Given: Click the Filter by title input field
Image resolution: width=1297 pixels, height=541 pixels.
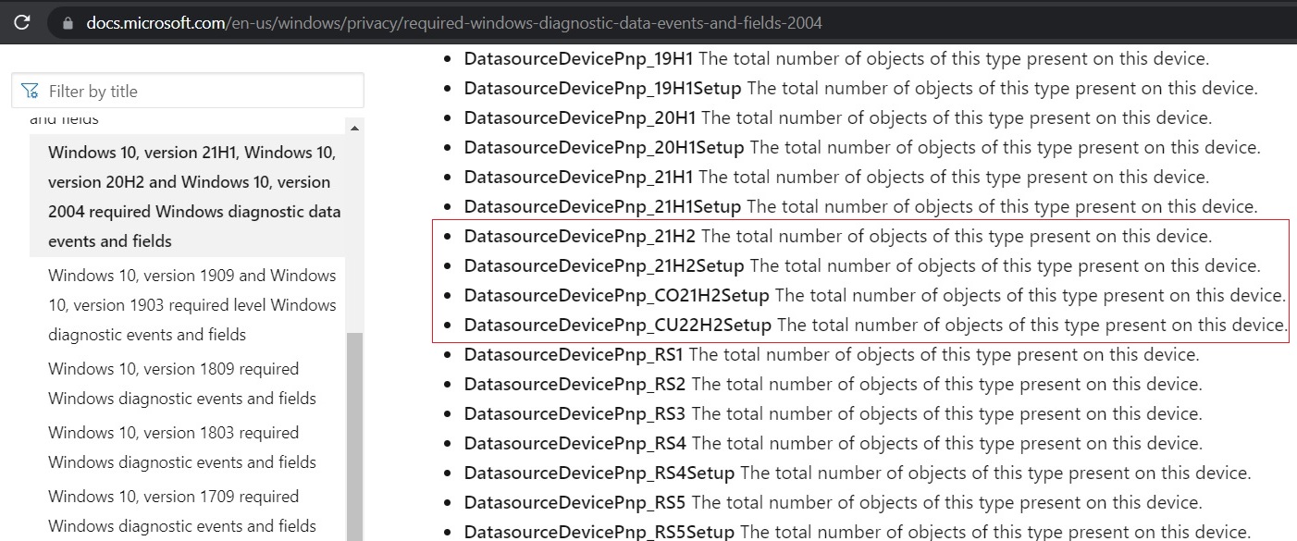Looking at the screenshot, I should (188, 91).
